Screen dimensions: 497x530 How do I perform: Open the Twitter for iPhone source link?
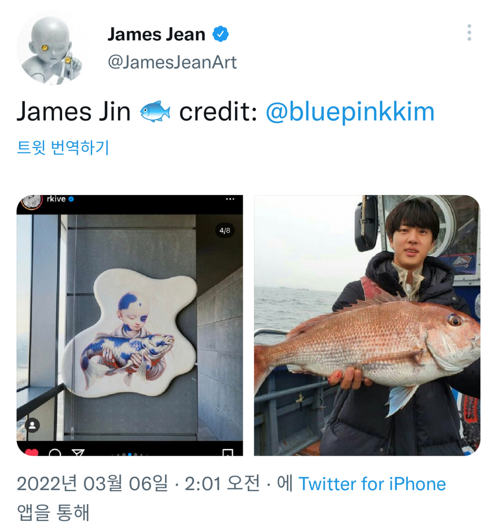(372, 484)
